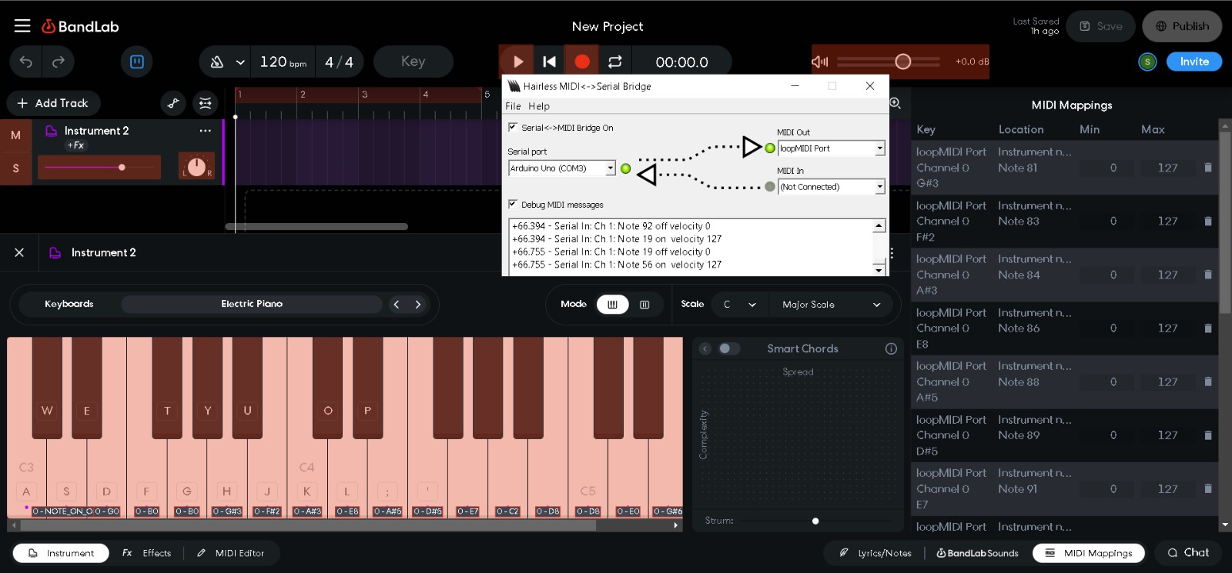
Task: Click Add Track
Action: click(x=53, y=103)
